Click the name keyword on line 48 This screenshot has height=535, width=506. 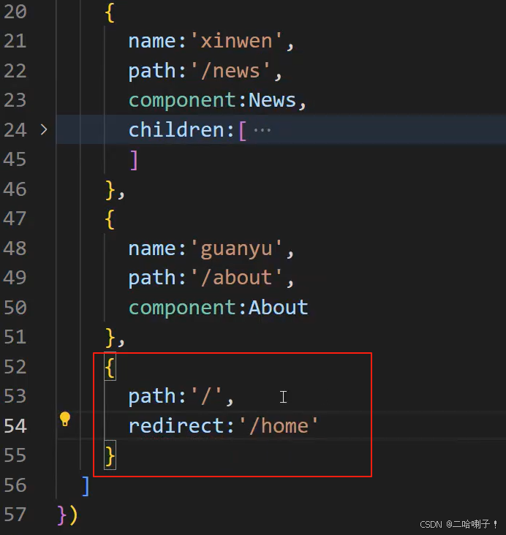152,248
